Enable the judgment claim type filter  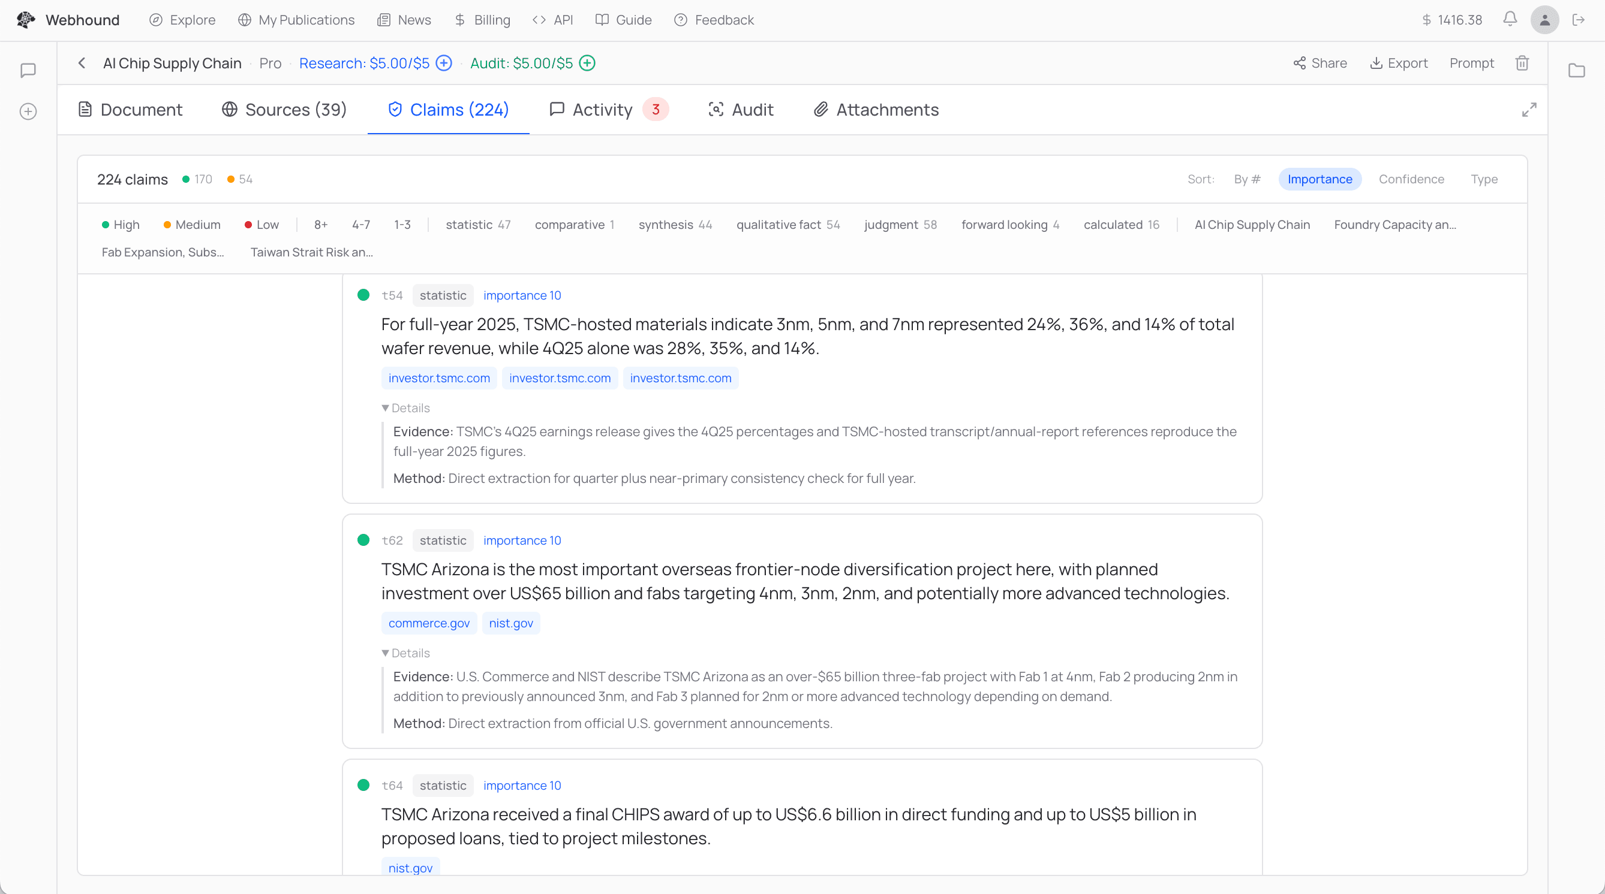pyautogui.click(x=891, y=225)
